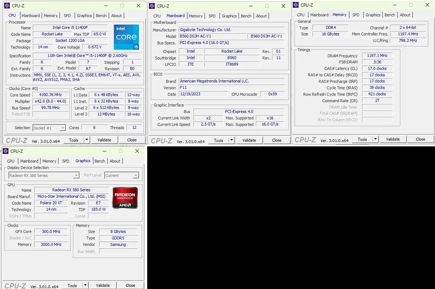
Task: Click the Radeon Graphics AMD logo
Action: pos(125,198)
